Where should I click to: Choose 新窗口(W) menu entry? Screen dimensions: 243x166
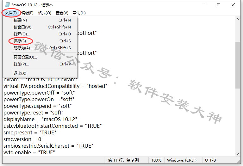pos(40,27)
